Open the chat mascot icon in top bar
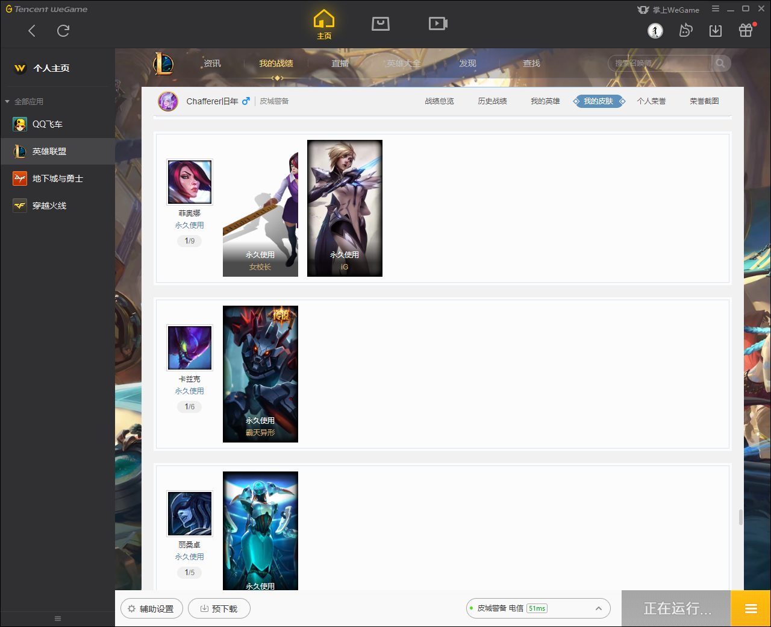 click(685, 30)
